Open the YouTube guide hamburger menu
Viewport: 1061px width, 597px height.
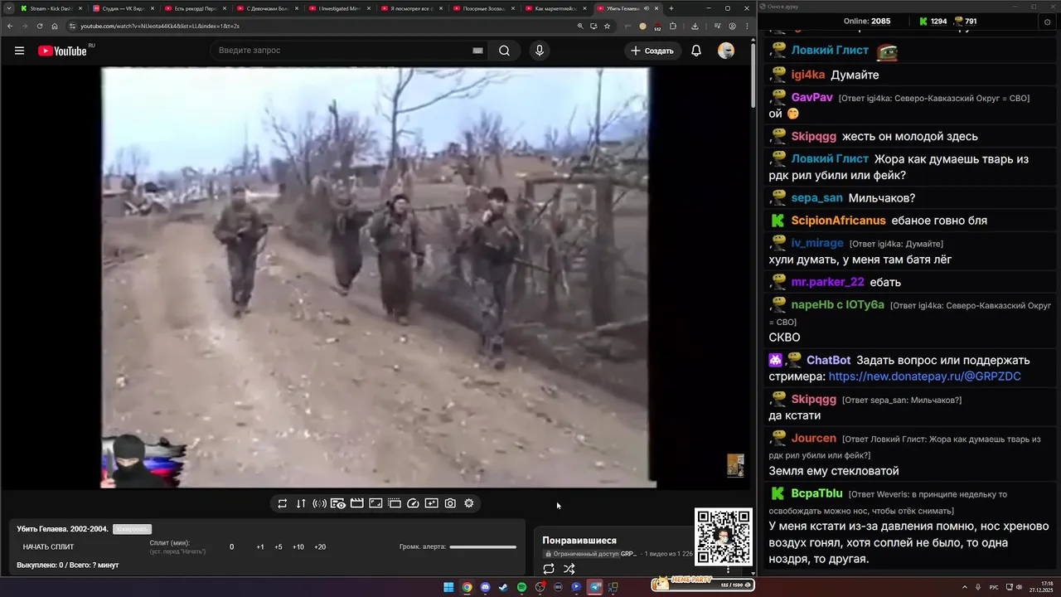pyautogui.click(x=19, y=51)
